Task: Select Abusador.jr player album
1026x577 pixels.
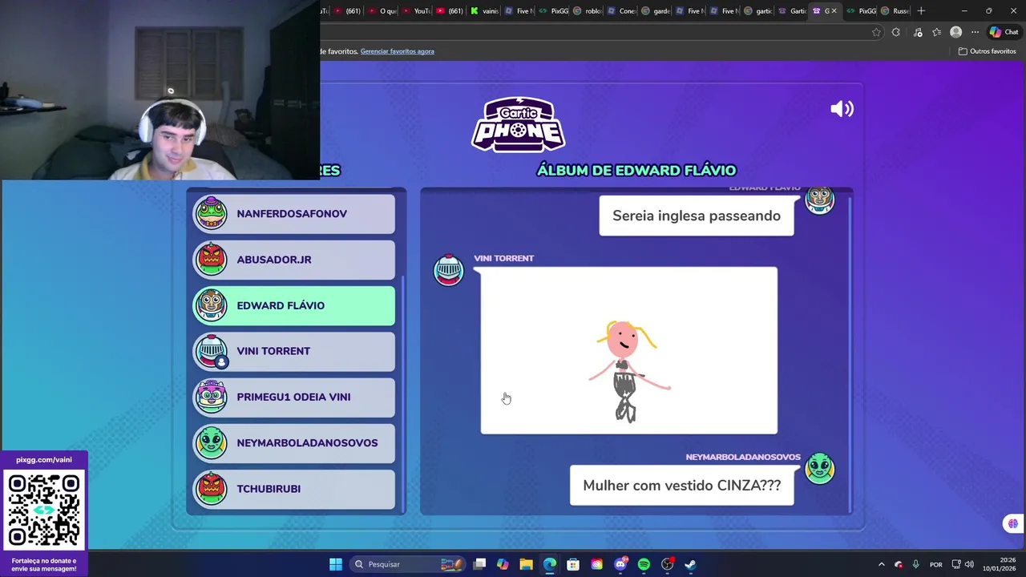Action: (x=293, y=260)
